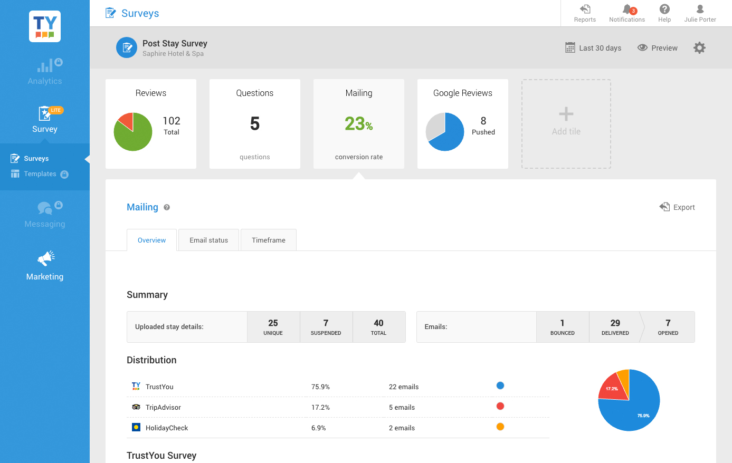Open the Reports icon in header
732x463 pixels.
pos(585,9)
